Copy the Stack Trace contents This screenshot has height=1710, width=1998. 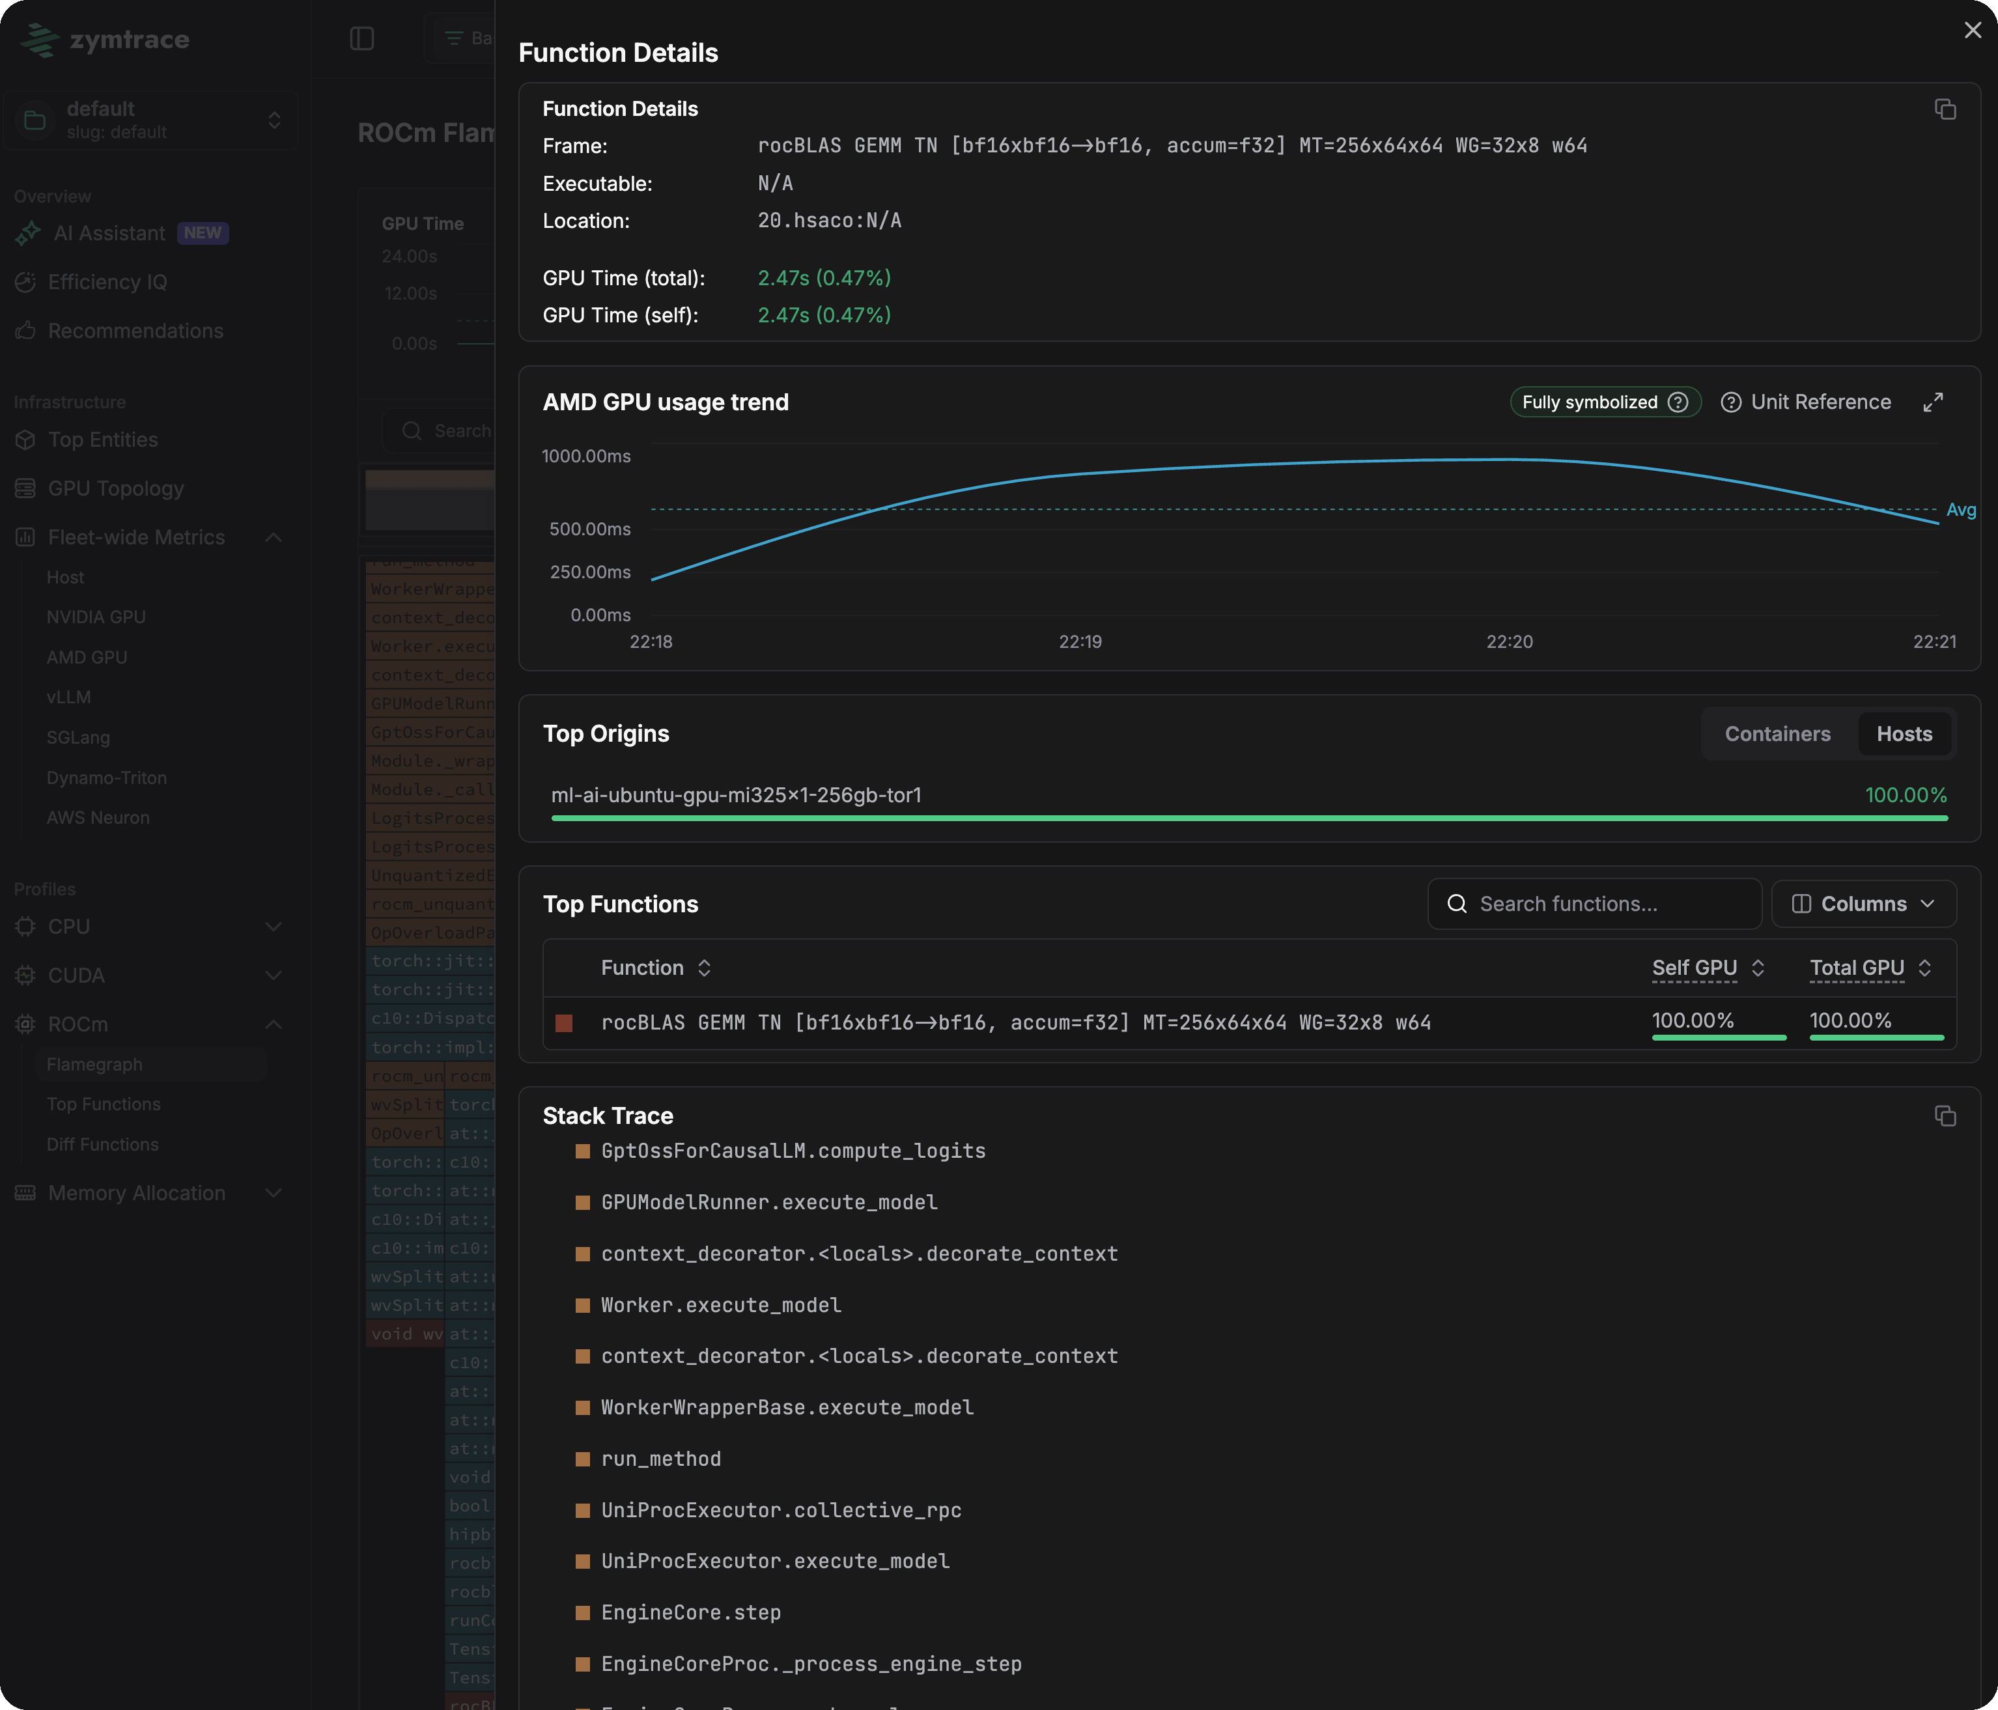(x=1945, y=1116)
